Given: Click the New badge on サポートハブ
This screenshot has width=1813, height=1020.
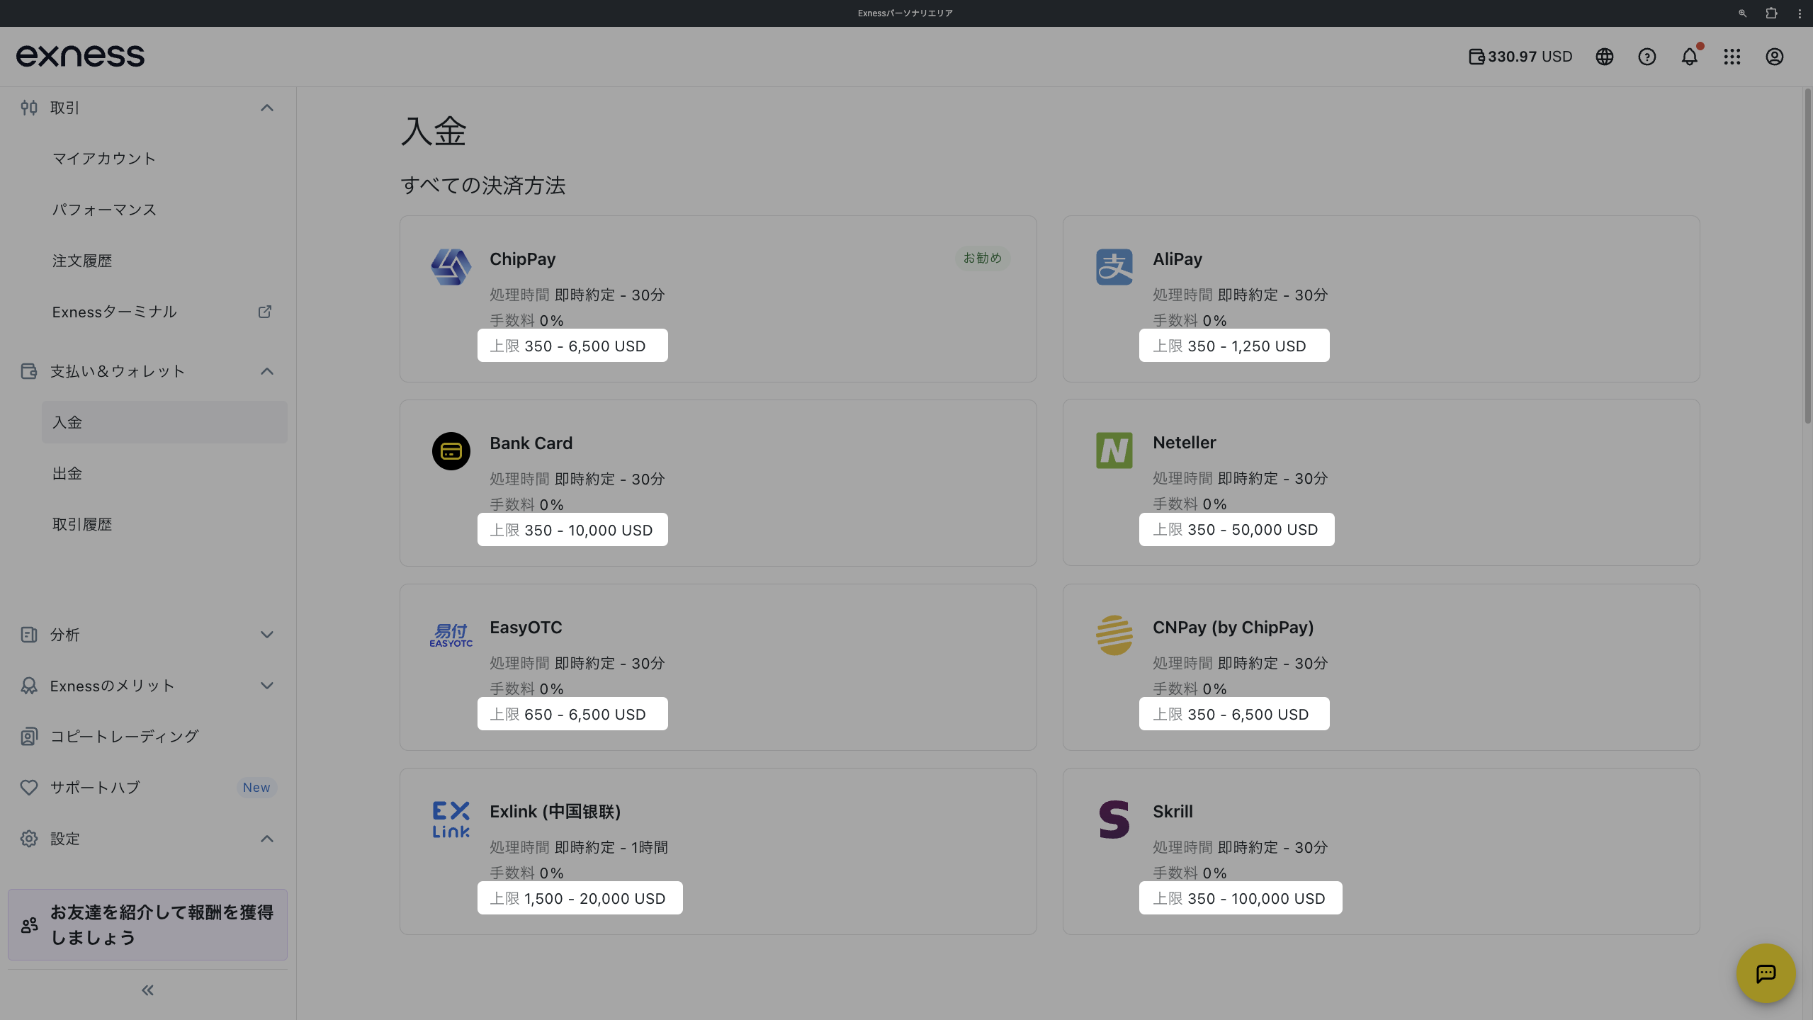Looking at the screenshot, I should [x=256, y=788].
